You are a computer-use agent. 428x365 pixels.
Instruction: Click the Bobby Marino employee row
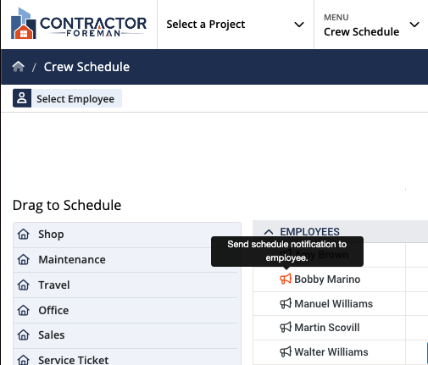click(330, 279)
